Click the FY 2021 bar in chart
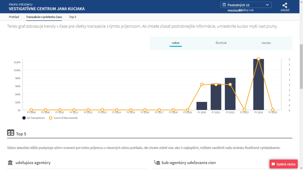The width and height of the screenshot is (303, 170). click(x=216, y=97)
